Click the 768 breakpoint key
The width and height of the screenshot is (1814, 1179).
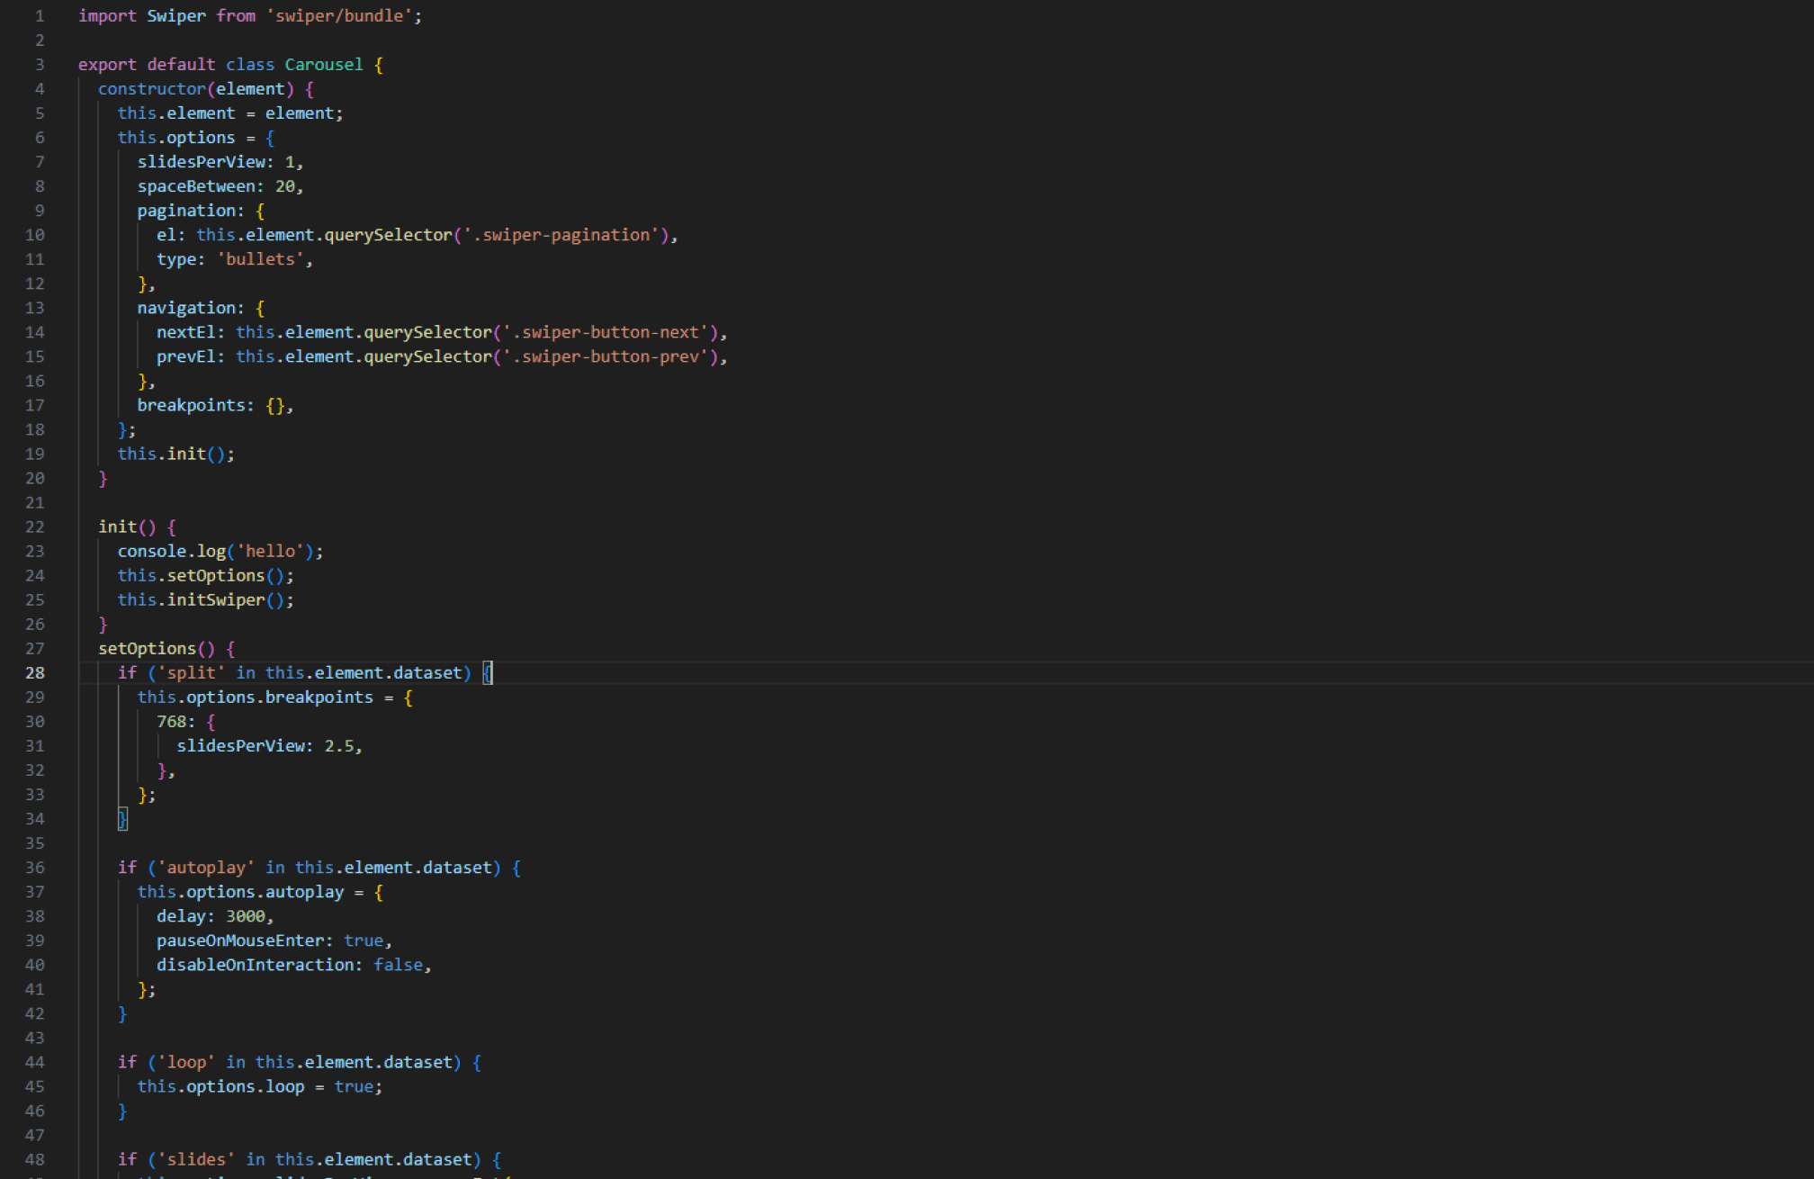pos(171,722)
